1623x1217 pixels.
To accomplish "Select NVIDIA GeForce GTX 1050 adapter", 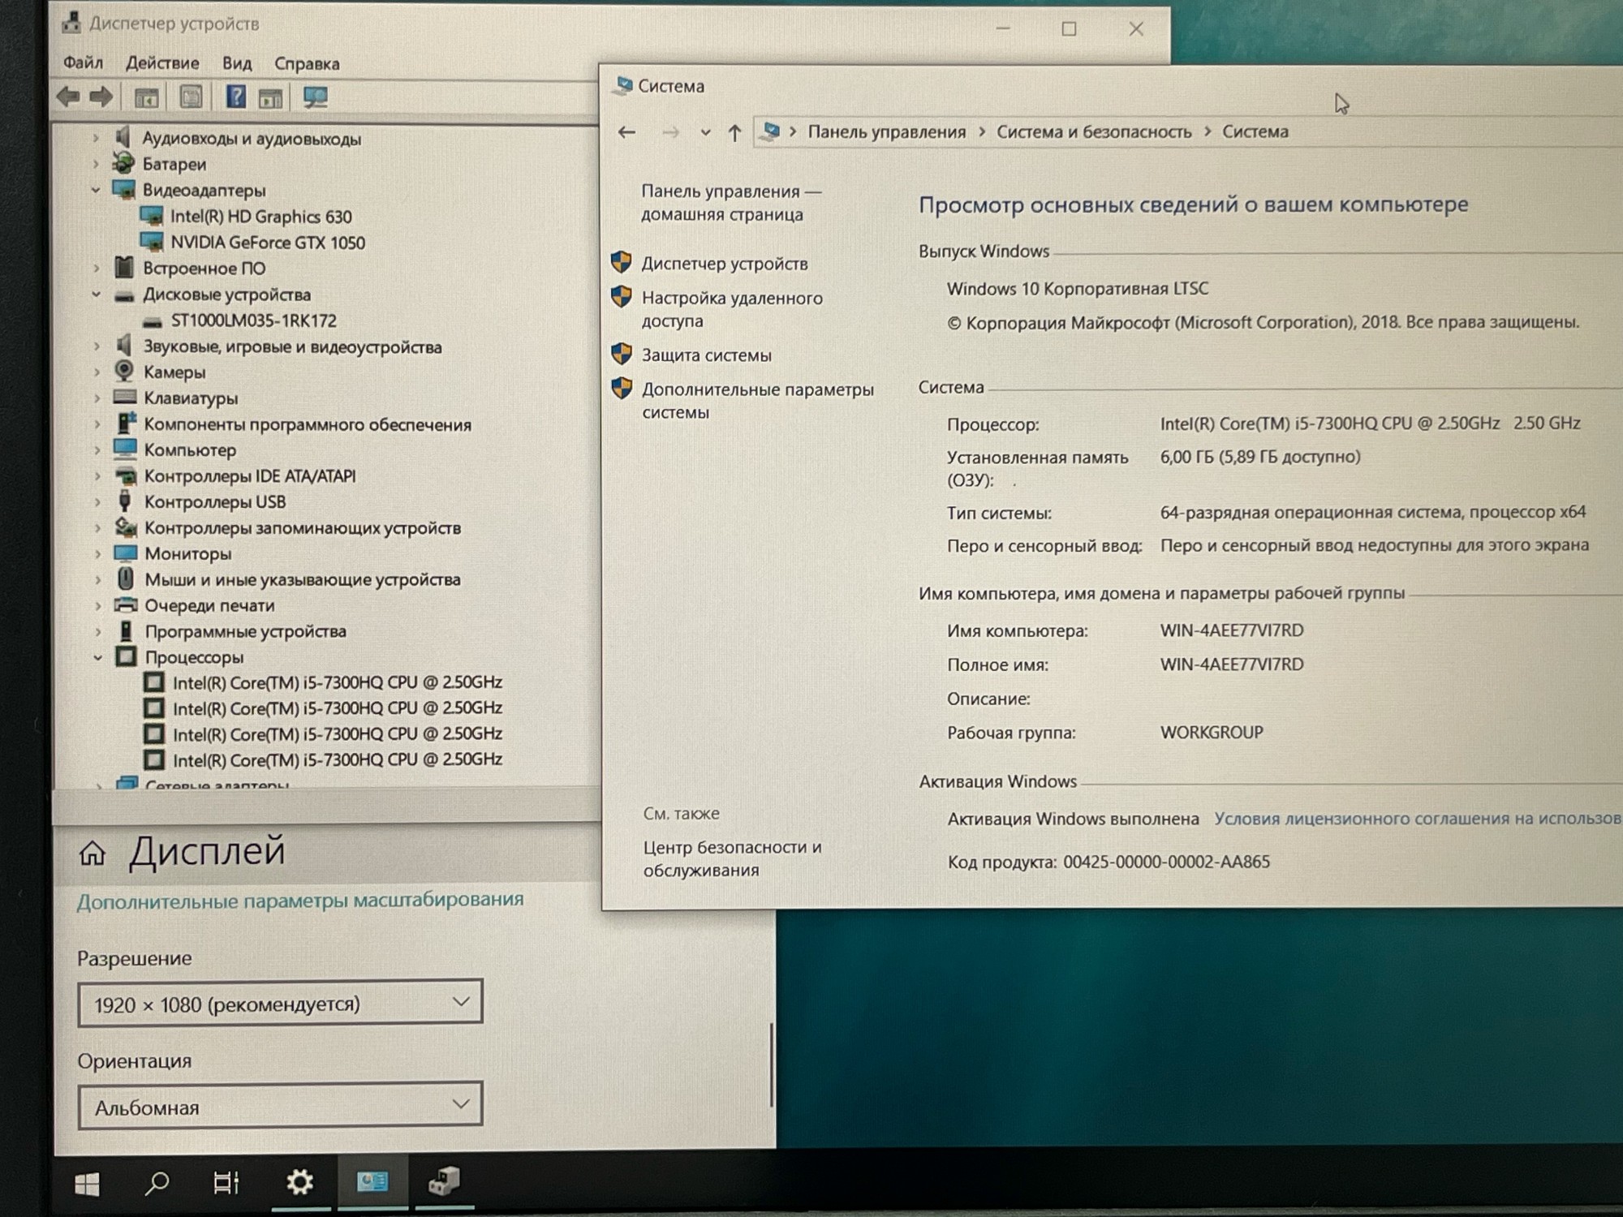I will (268, 243).
